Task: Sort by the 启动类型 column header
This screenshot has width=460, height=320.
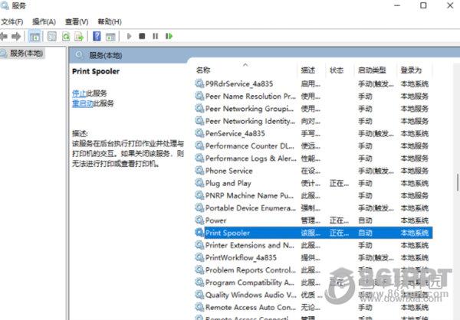Action: 371,70
